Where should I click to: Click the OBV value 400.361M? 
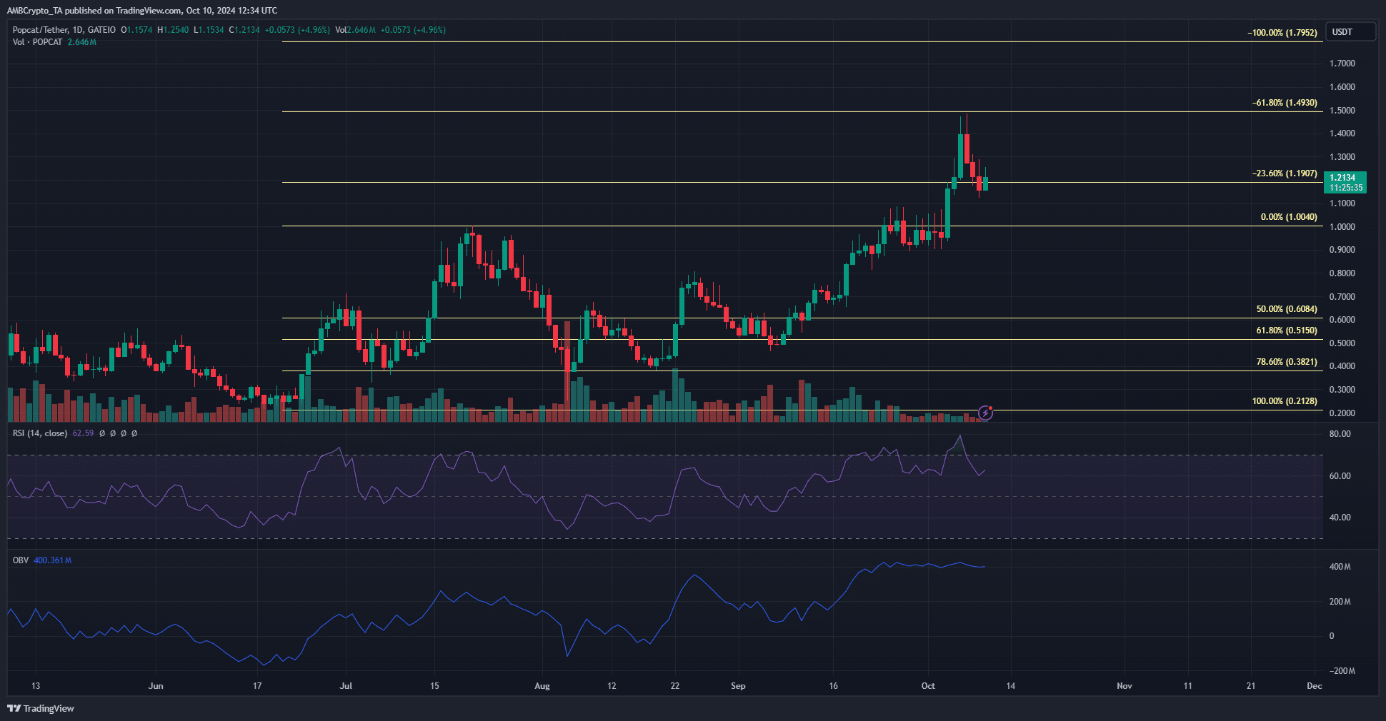pyautogui.click(x=53, y=560)
